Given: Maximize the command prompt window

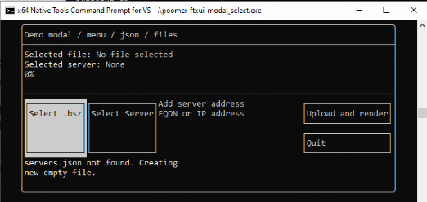Looking at the screenshot, I should click(x=386, y=11).
